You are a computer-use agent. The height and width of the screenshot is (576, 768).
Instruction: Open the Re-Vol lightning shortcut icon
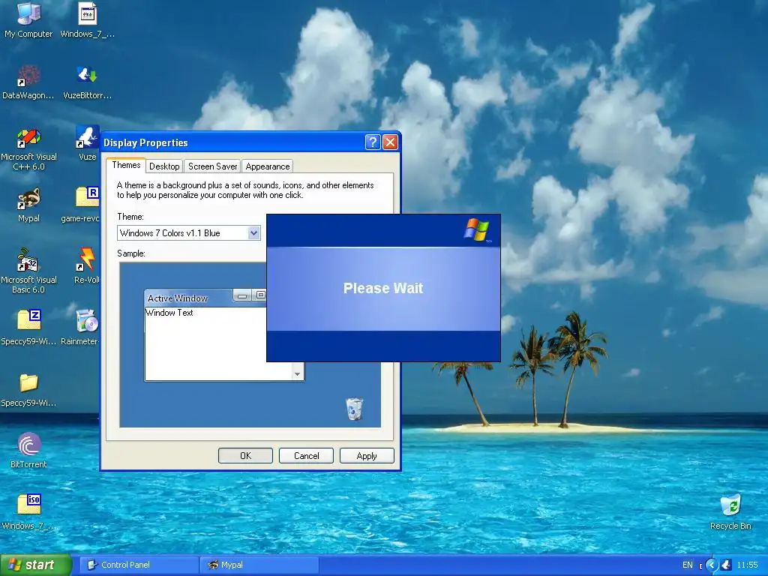coord(87,266)
